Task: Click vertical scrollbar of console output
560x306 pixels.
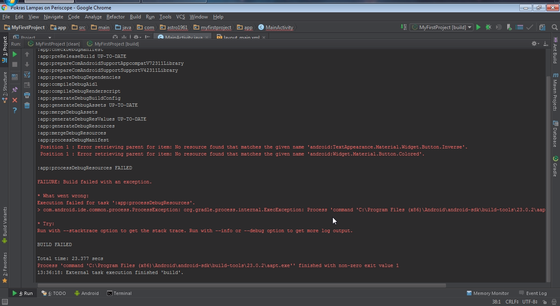Action: click(549, 179)
